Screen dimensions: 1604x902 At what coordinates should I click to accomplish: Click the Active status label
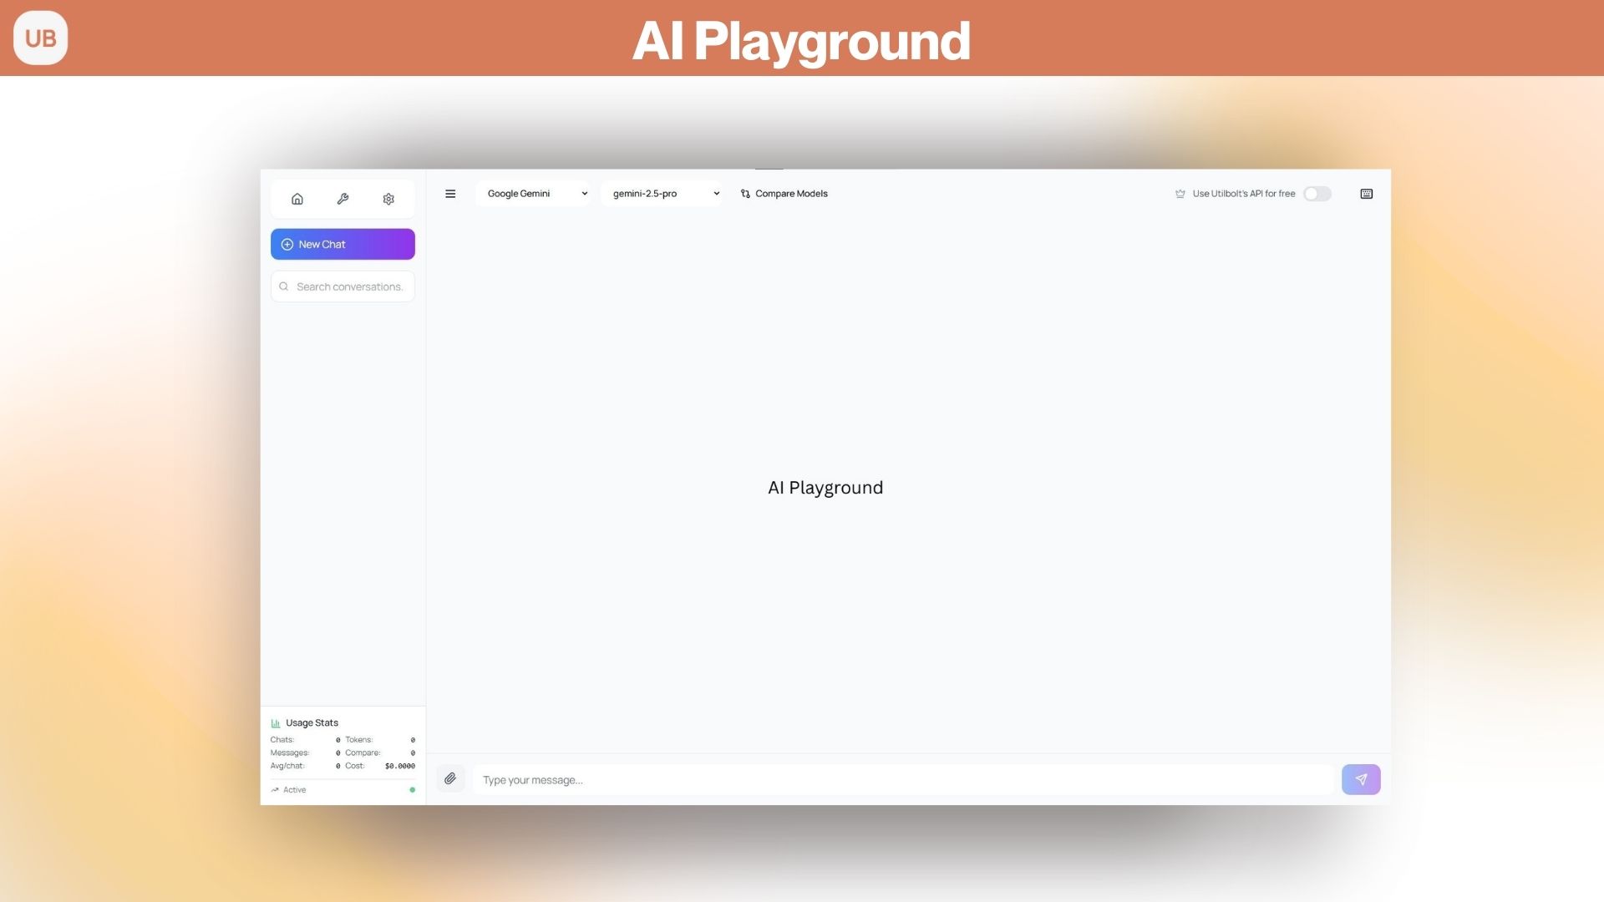293,789
